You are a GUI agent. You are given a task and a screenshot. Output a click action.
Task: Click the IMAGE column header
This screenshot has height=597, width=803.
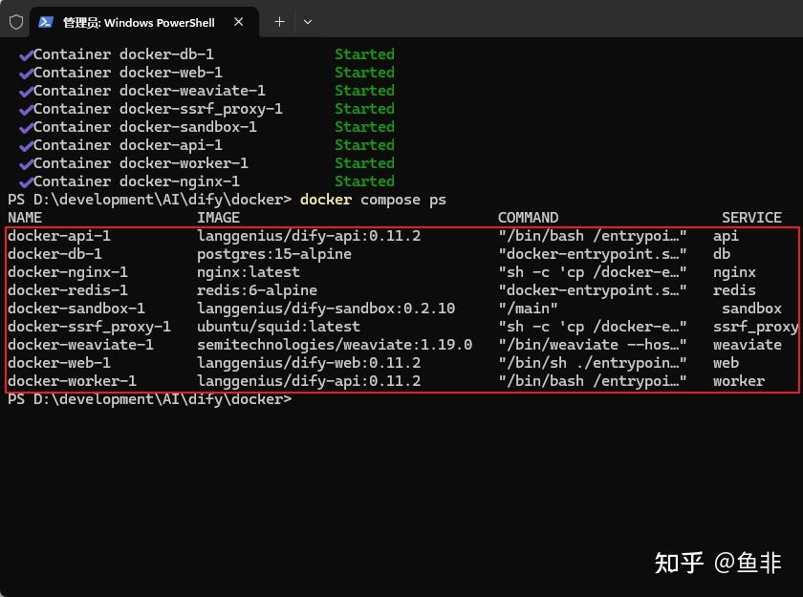click(x=218, y=218)
